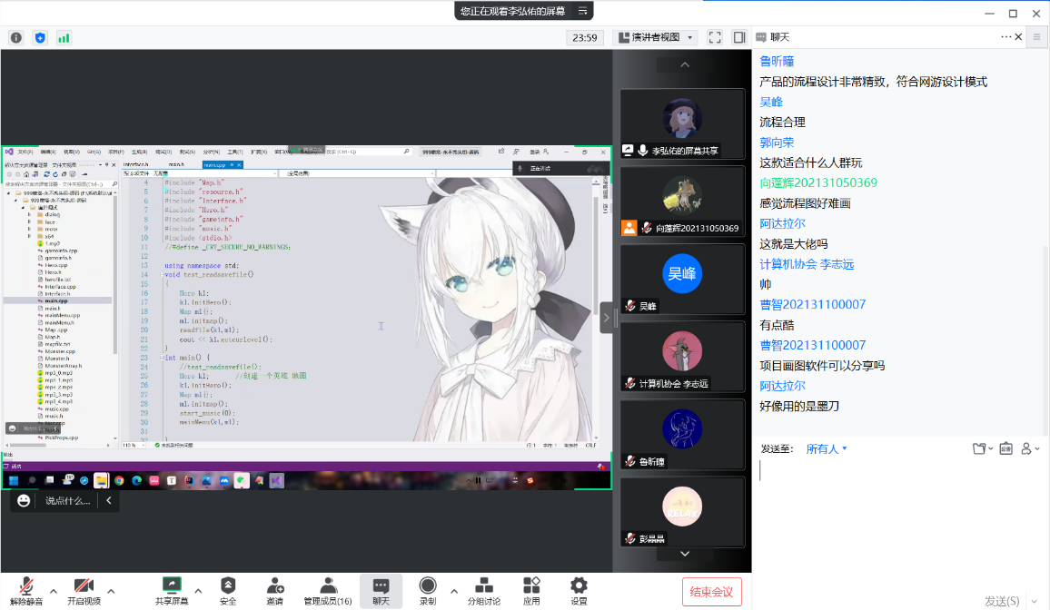Select 彭晶晶 participant thumbnail
Image resolution: width=1050 pixels, height=610 pixels.
click(682, 512)
